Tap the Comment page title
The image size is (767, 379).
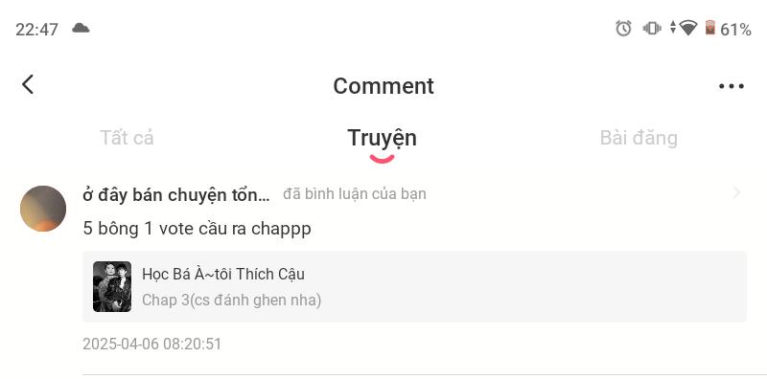coord(383,86)
